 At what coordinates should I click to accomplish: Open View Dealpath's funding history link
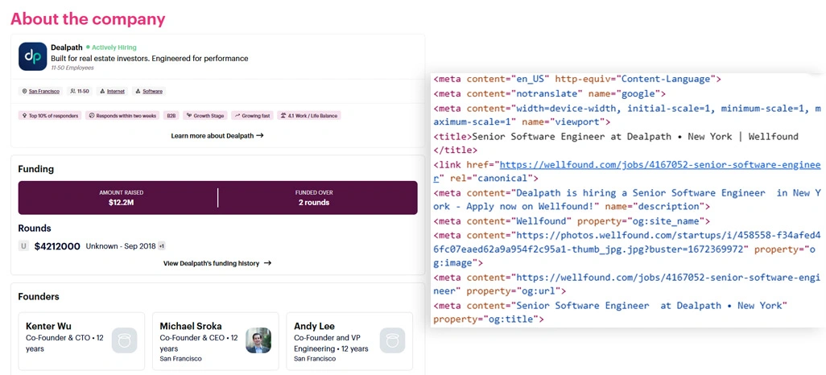coord(217,263)
